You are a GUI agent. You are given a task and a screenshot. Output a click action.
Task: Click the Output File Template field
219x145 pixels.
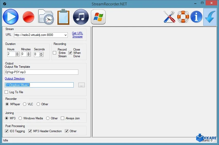click(41, 72)
